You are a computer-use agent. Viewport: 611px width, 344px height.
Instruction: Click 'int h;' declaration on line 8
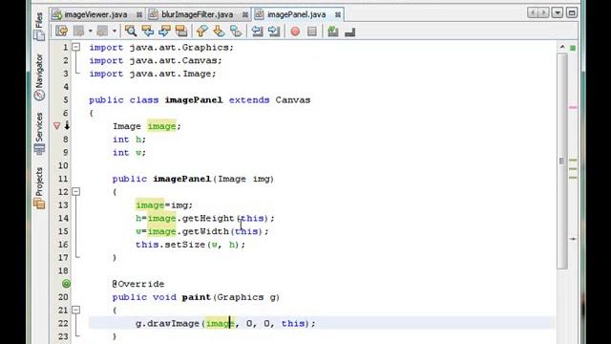click(130, 140)
